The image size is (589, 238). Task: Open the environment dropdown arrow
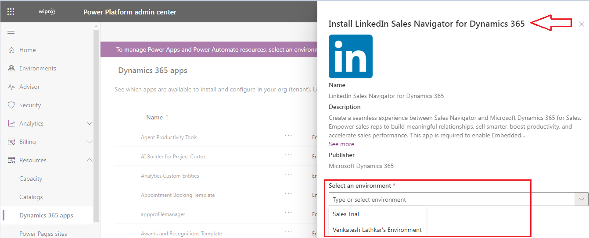tap(582, 199)
